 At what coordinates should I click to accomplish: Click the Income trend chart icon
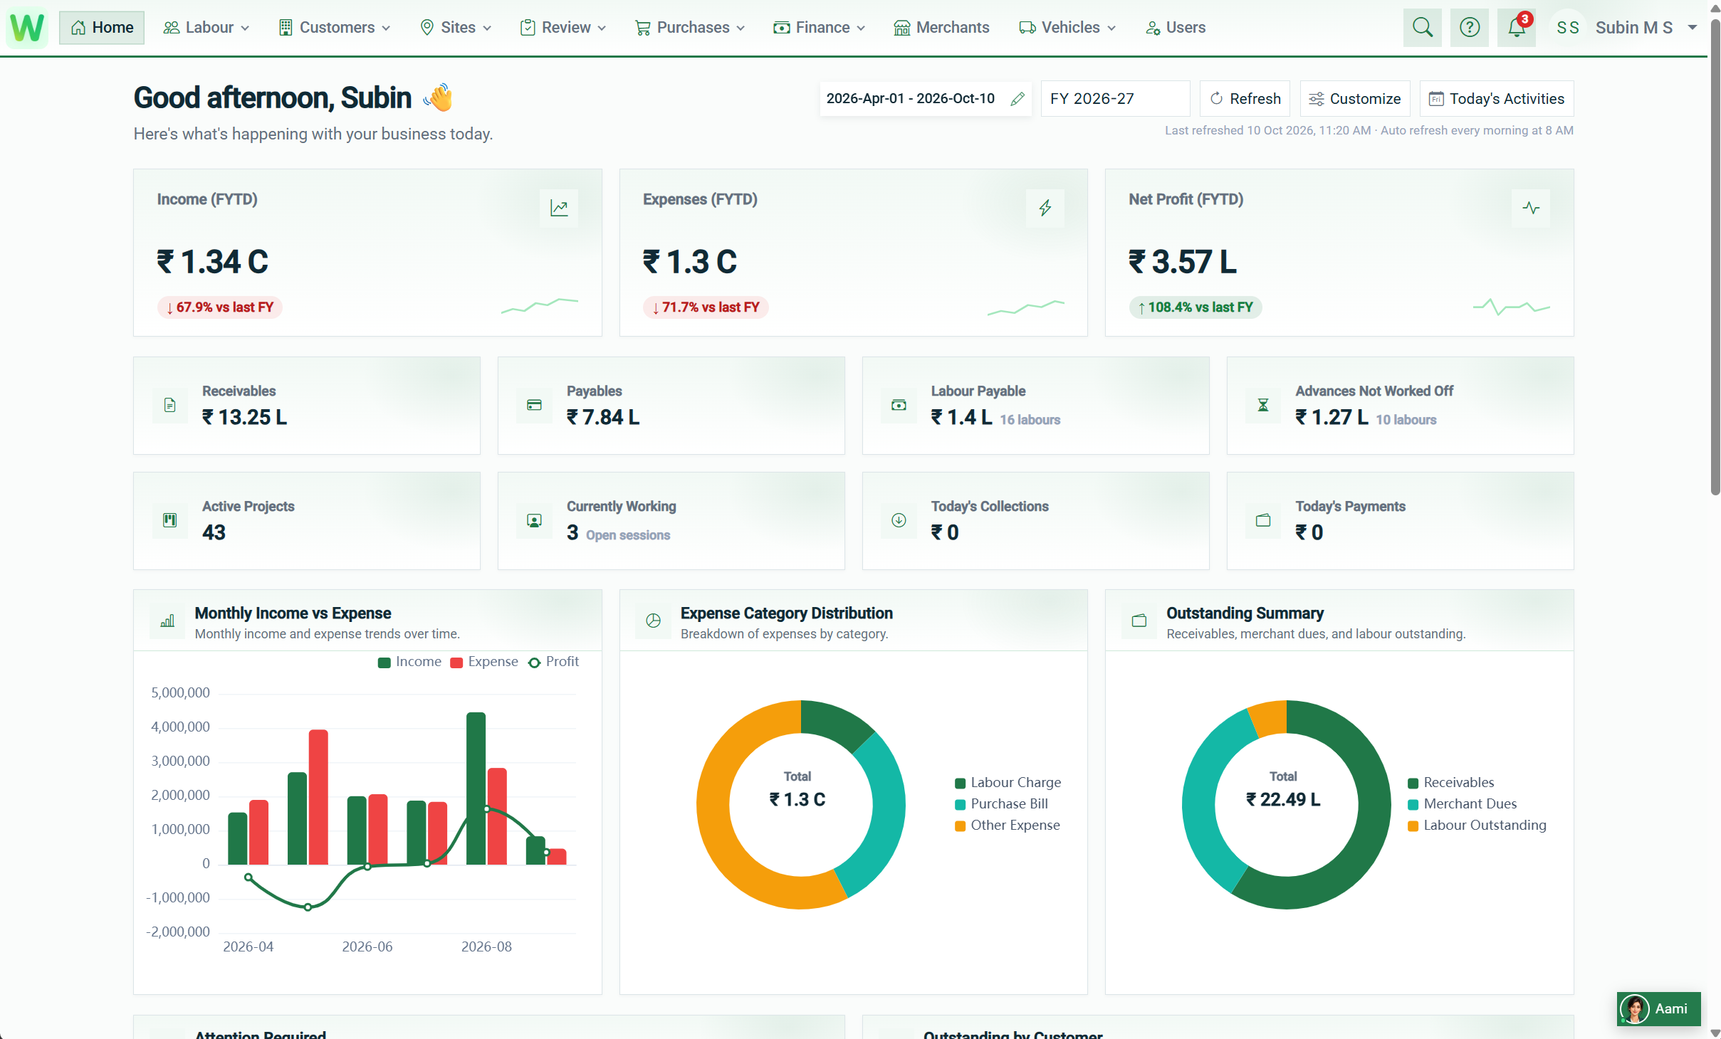(x=559, y=208)
